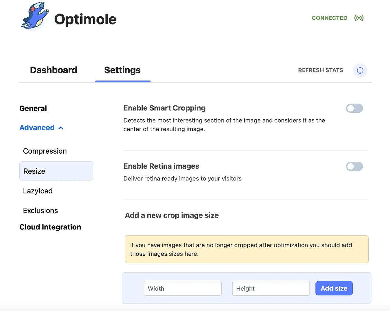
Task: Click the yellow warning notice about cropped images
Action: (246, 249)
